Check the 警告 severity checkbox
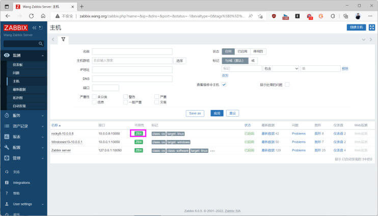The width and height of the screenshot is (378, 216). [125, 96]
